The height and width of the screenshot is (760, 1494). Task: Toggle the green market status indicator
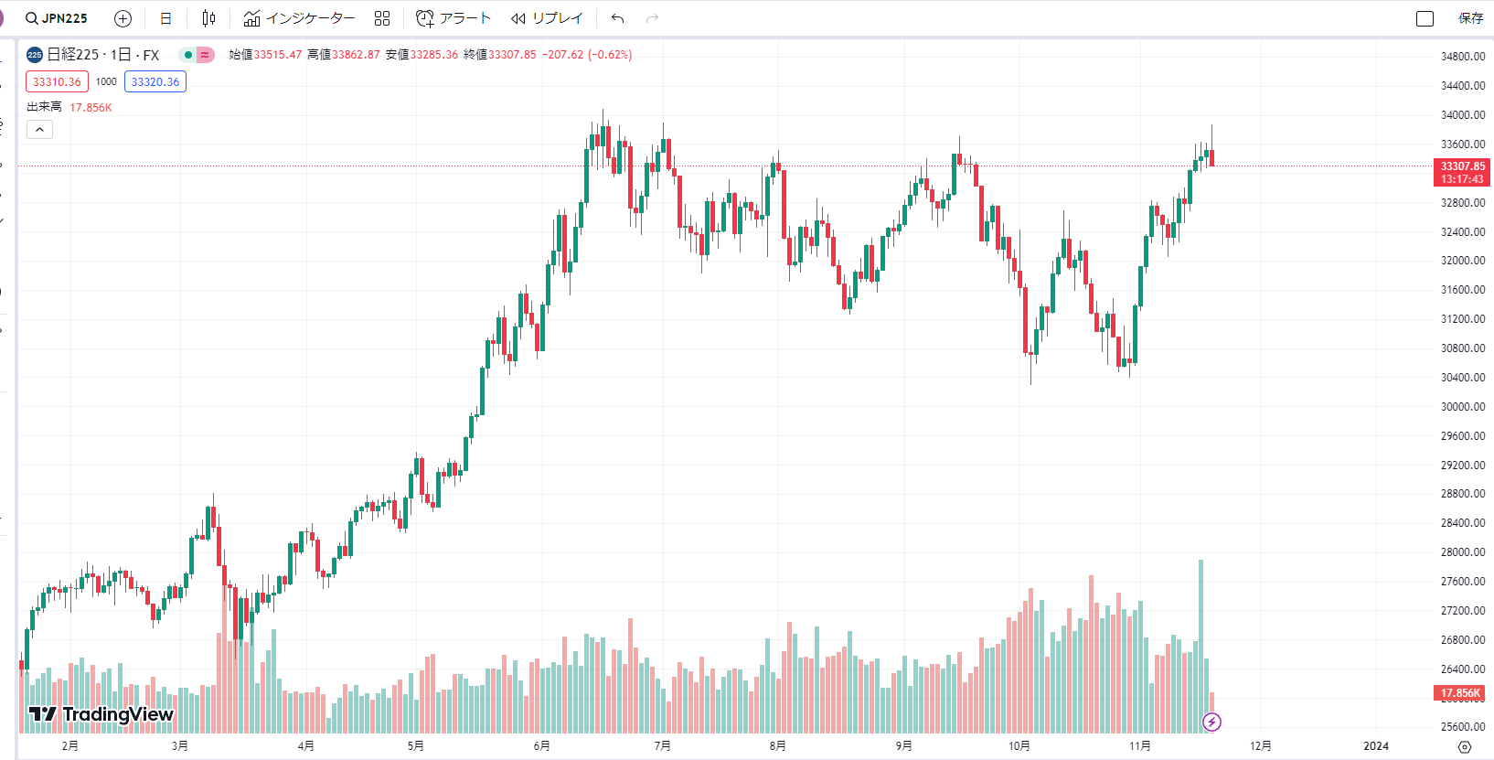(188, 55)
